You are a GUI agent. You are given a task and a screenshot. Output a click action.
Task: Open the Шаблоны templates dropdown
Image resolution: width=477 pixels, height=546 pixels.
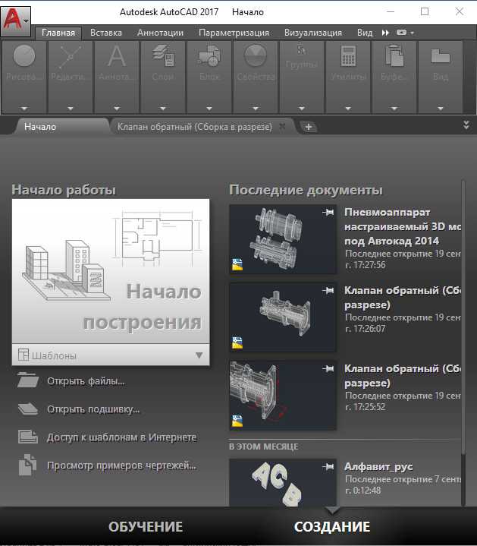[x=111, y=355]
